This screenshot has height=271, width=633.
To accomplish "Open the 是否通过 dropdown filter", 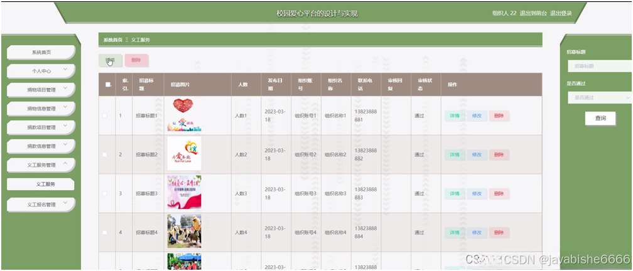I will (600, 98).
